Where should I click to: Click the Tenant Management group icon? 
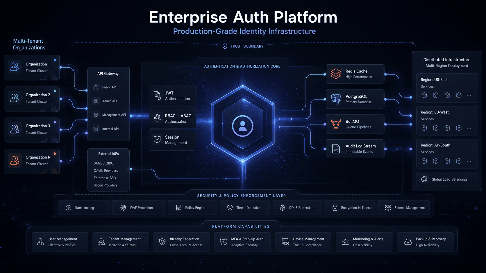click(101, 242)
